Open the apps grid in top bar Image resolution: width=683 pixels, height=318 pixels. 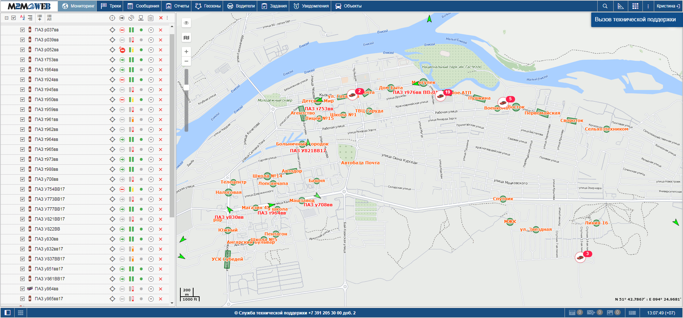(x=635, y=6)
